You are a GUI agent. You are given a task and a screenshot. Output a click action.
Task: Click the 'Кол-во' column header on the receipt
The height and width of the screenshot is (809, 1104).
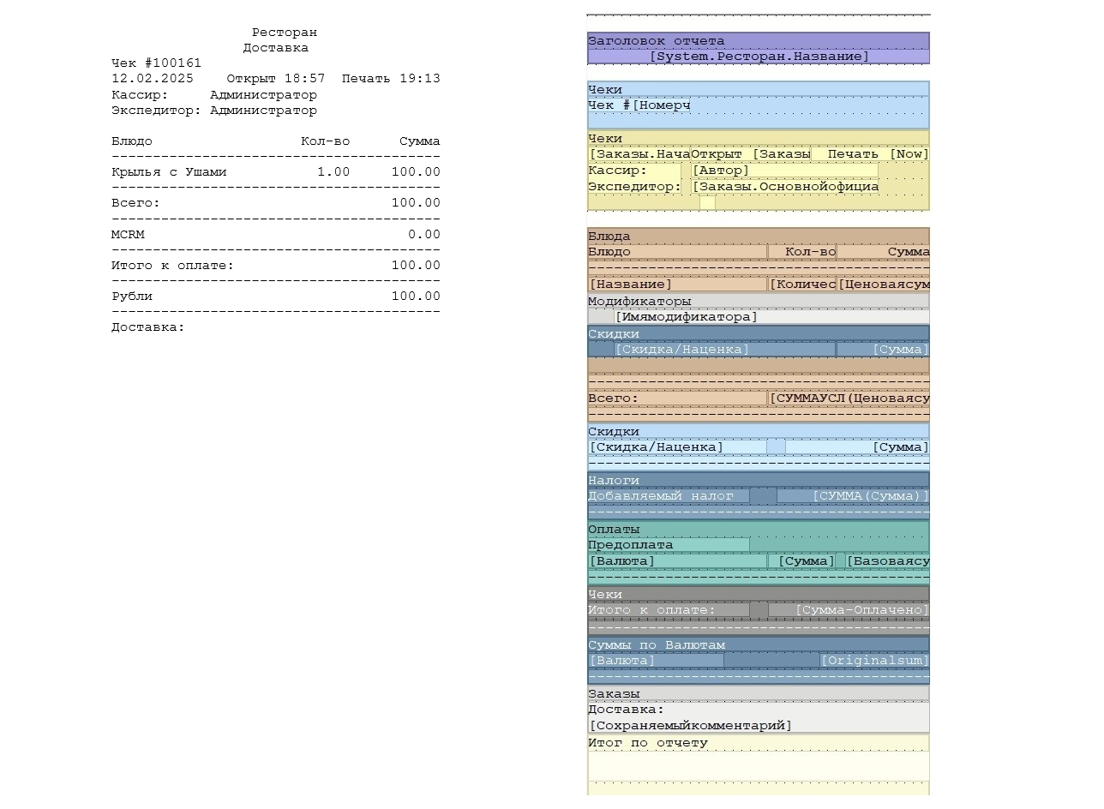click(x=326, y=141)
